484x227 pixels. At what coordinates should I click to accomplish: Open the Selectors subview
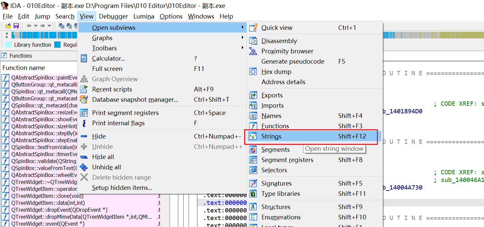(x=314, y=170)
